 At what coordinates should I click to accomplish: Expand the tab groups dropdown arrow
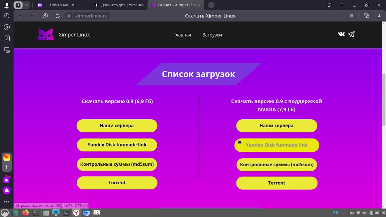(x=26, y=5)
